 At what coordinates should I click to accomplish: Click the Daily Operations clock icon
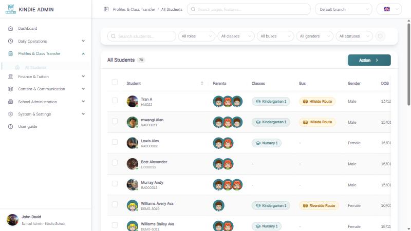click(x=10, y=41)
